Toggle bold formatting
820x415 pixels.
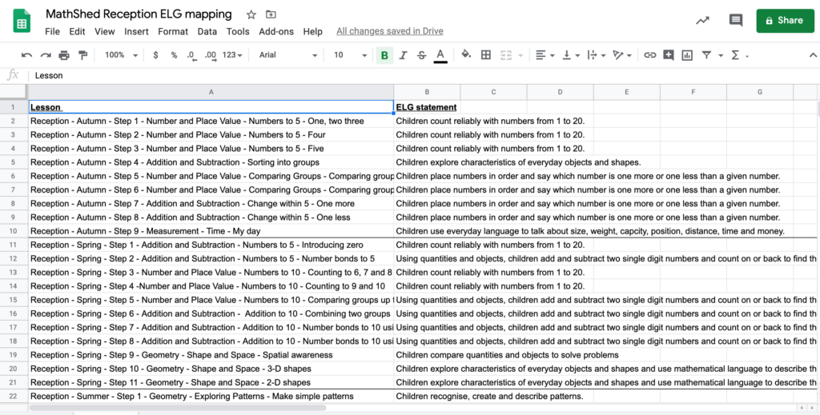[x=385, y=55]
